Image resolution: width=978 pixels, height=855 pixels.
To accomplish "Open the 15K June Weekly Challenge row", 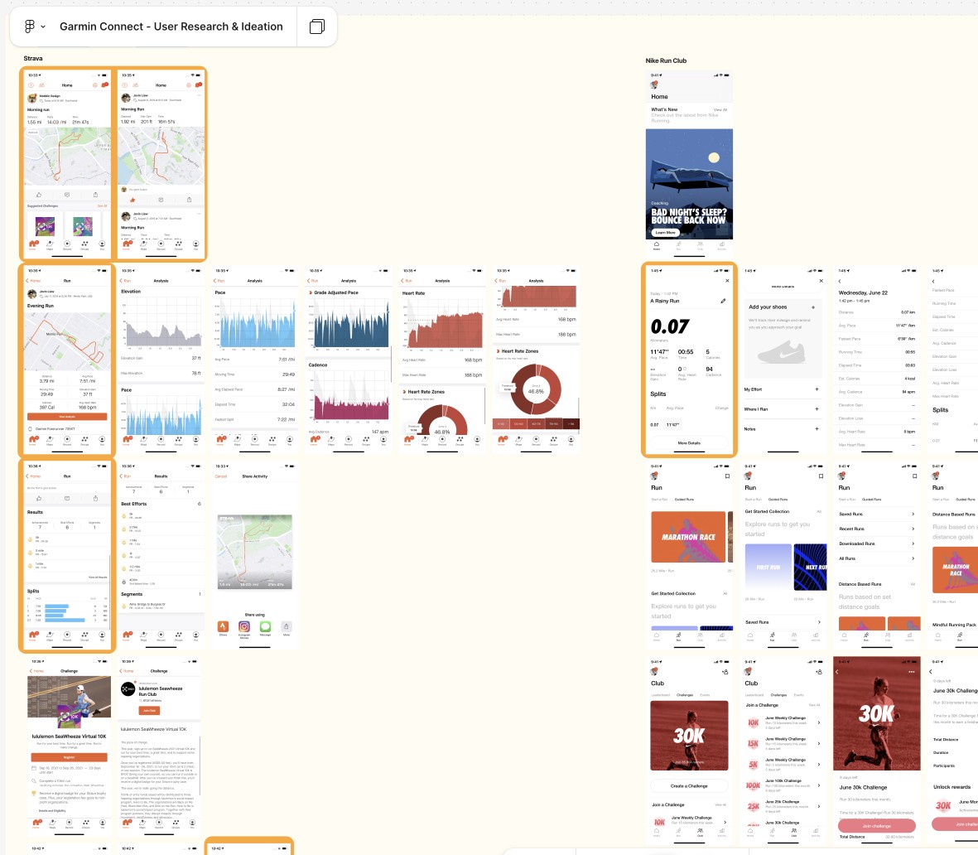I will [x=783, y=743].
